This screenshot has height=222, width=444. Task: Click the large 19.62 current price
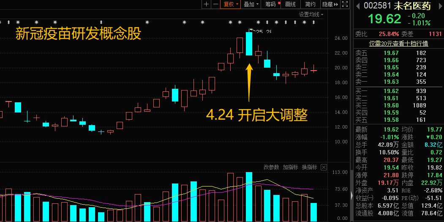(384, 19)
